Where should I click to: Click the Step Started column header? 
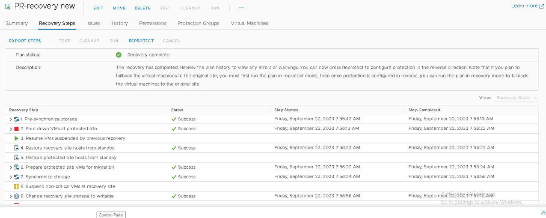[x=286, y=110]
